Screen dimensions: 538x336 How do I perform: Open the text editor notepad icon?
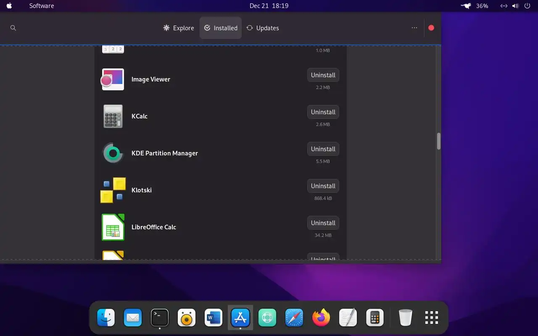click(348, 318)
